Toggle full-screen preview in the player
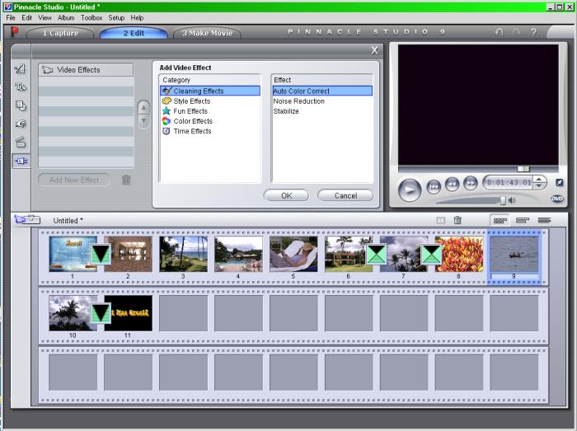The height and width of the screenshot is (431, 577). [x=558, y=183]
